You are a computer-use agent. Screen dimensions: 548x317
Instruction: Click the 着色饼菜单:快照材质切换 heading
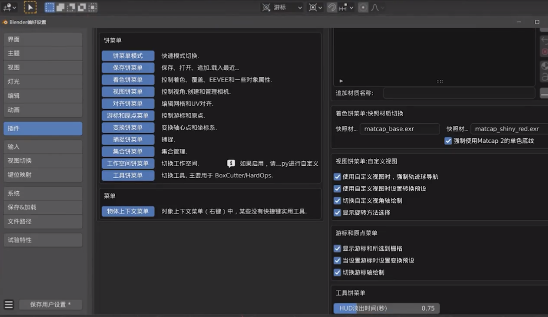[369, 114]
